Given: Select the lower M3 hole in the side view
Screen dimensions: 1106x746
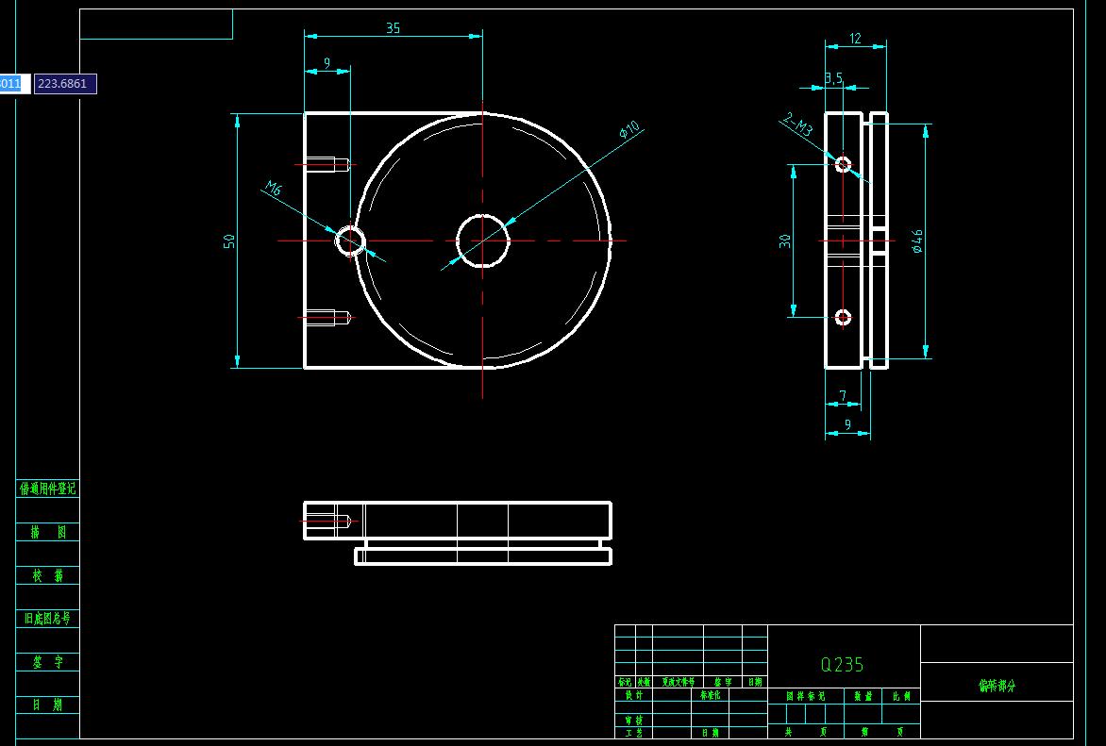Looking at the screenshot, I should pos(843,318).
